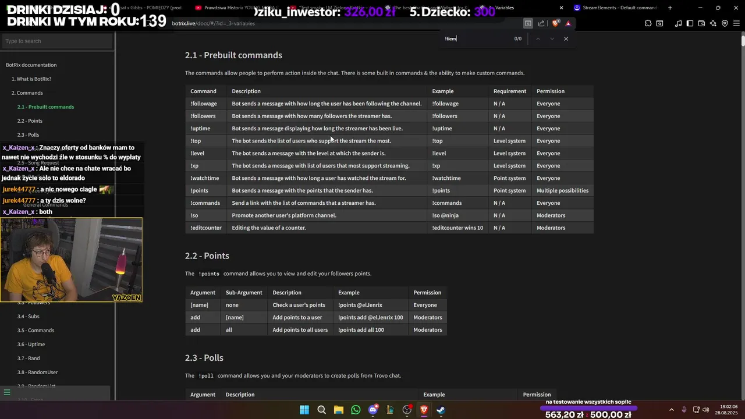Image resolution: width=745 pixels, height=419 pixels.
Task: Open Brave browser taskbar icon
Action: pyautogui.click(x=424, y=410)
